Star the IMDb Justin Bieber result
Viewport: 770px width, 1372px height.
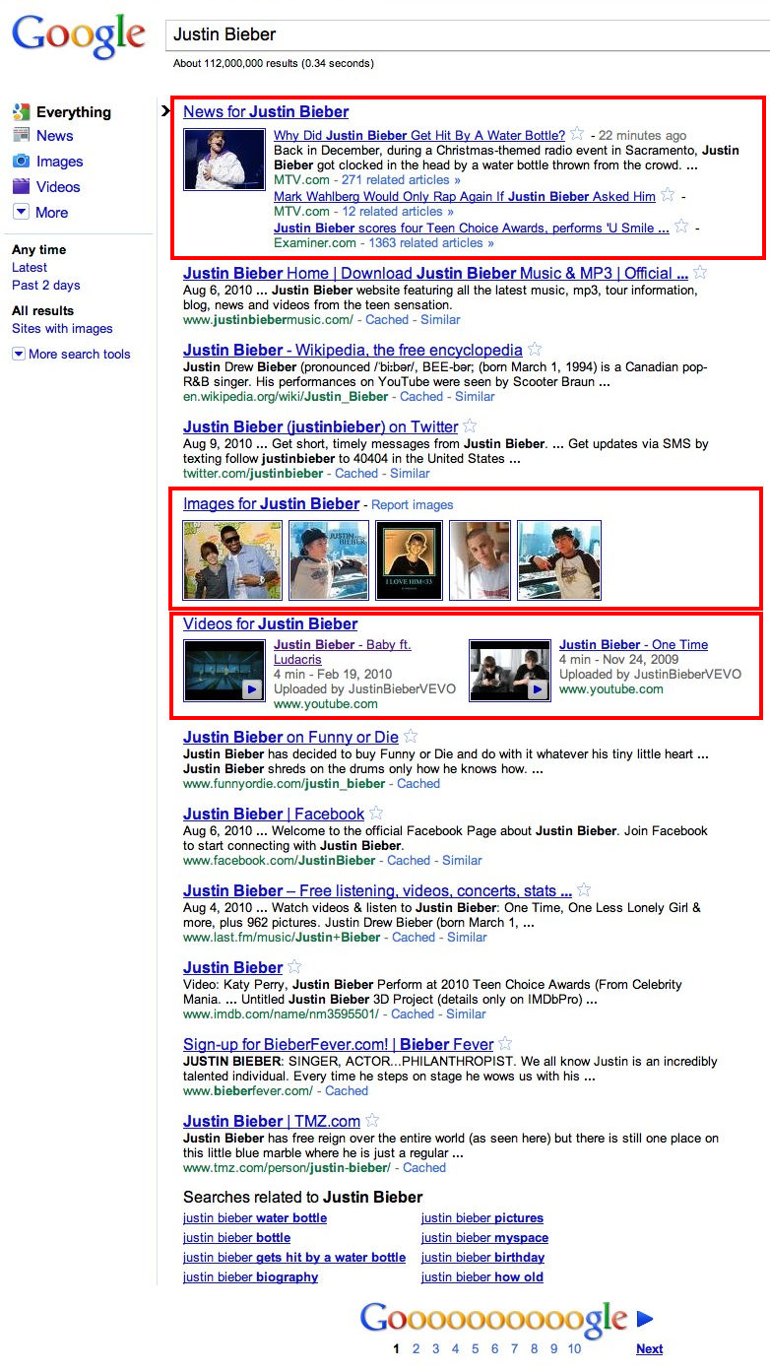tap(294, 966)
